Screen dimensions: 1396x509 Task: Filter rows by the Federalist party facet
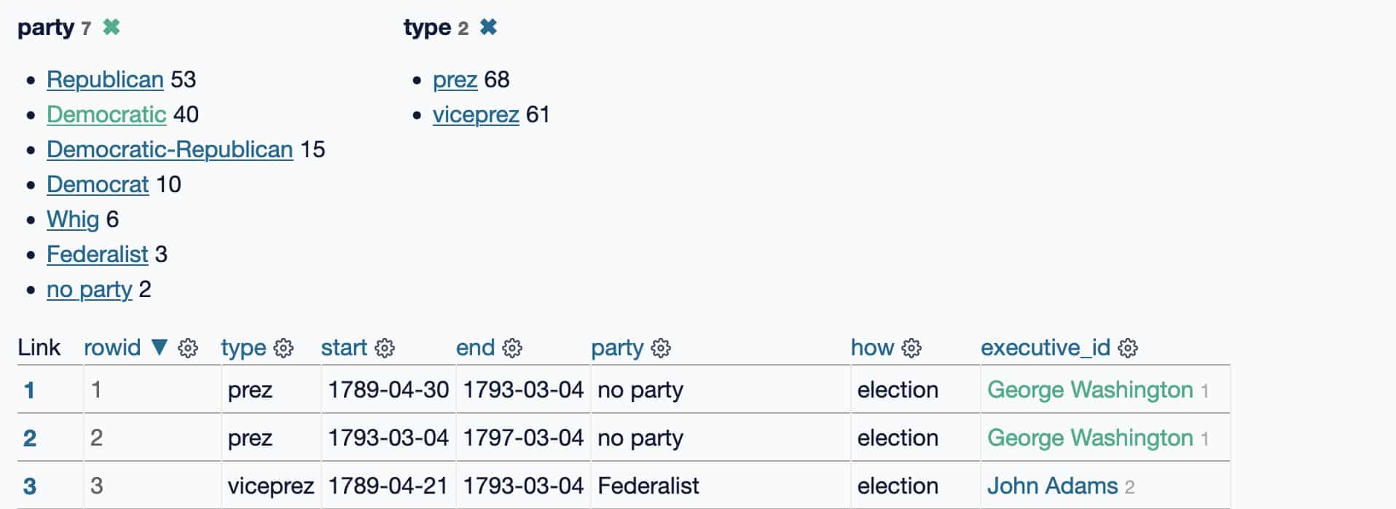coord(96,254)
